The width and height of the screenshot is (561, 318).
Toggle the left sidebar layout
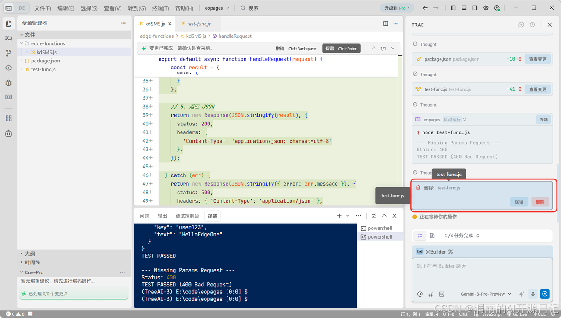point(453,8)
